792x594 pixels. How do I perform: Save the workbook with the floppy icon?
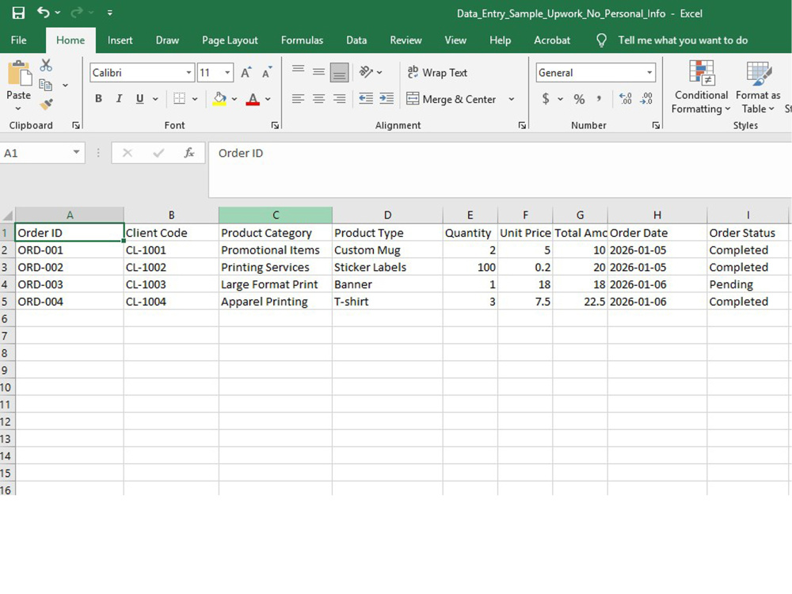pos(18,13)
